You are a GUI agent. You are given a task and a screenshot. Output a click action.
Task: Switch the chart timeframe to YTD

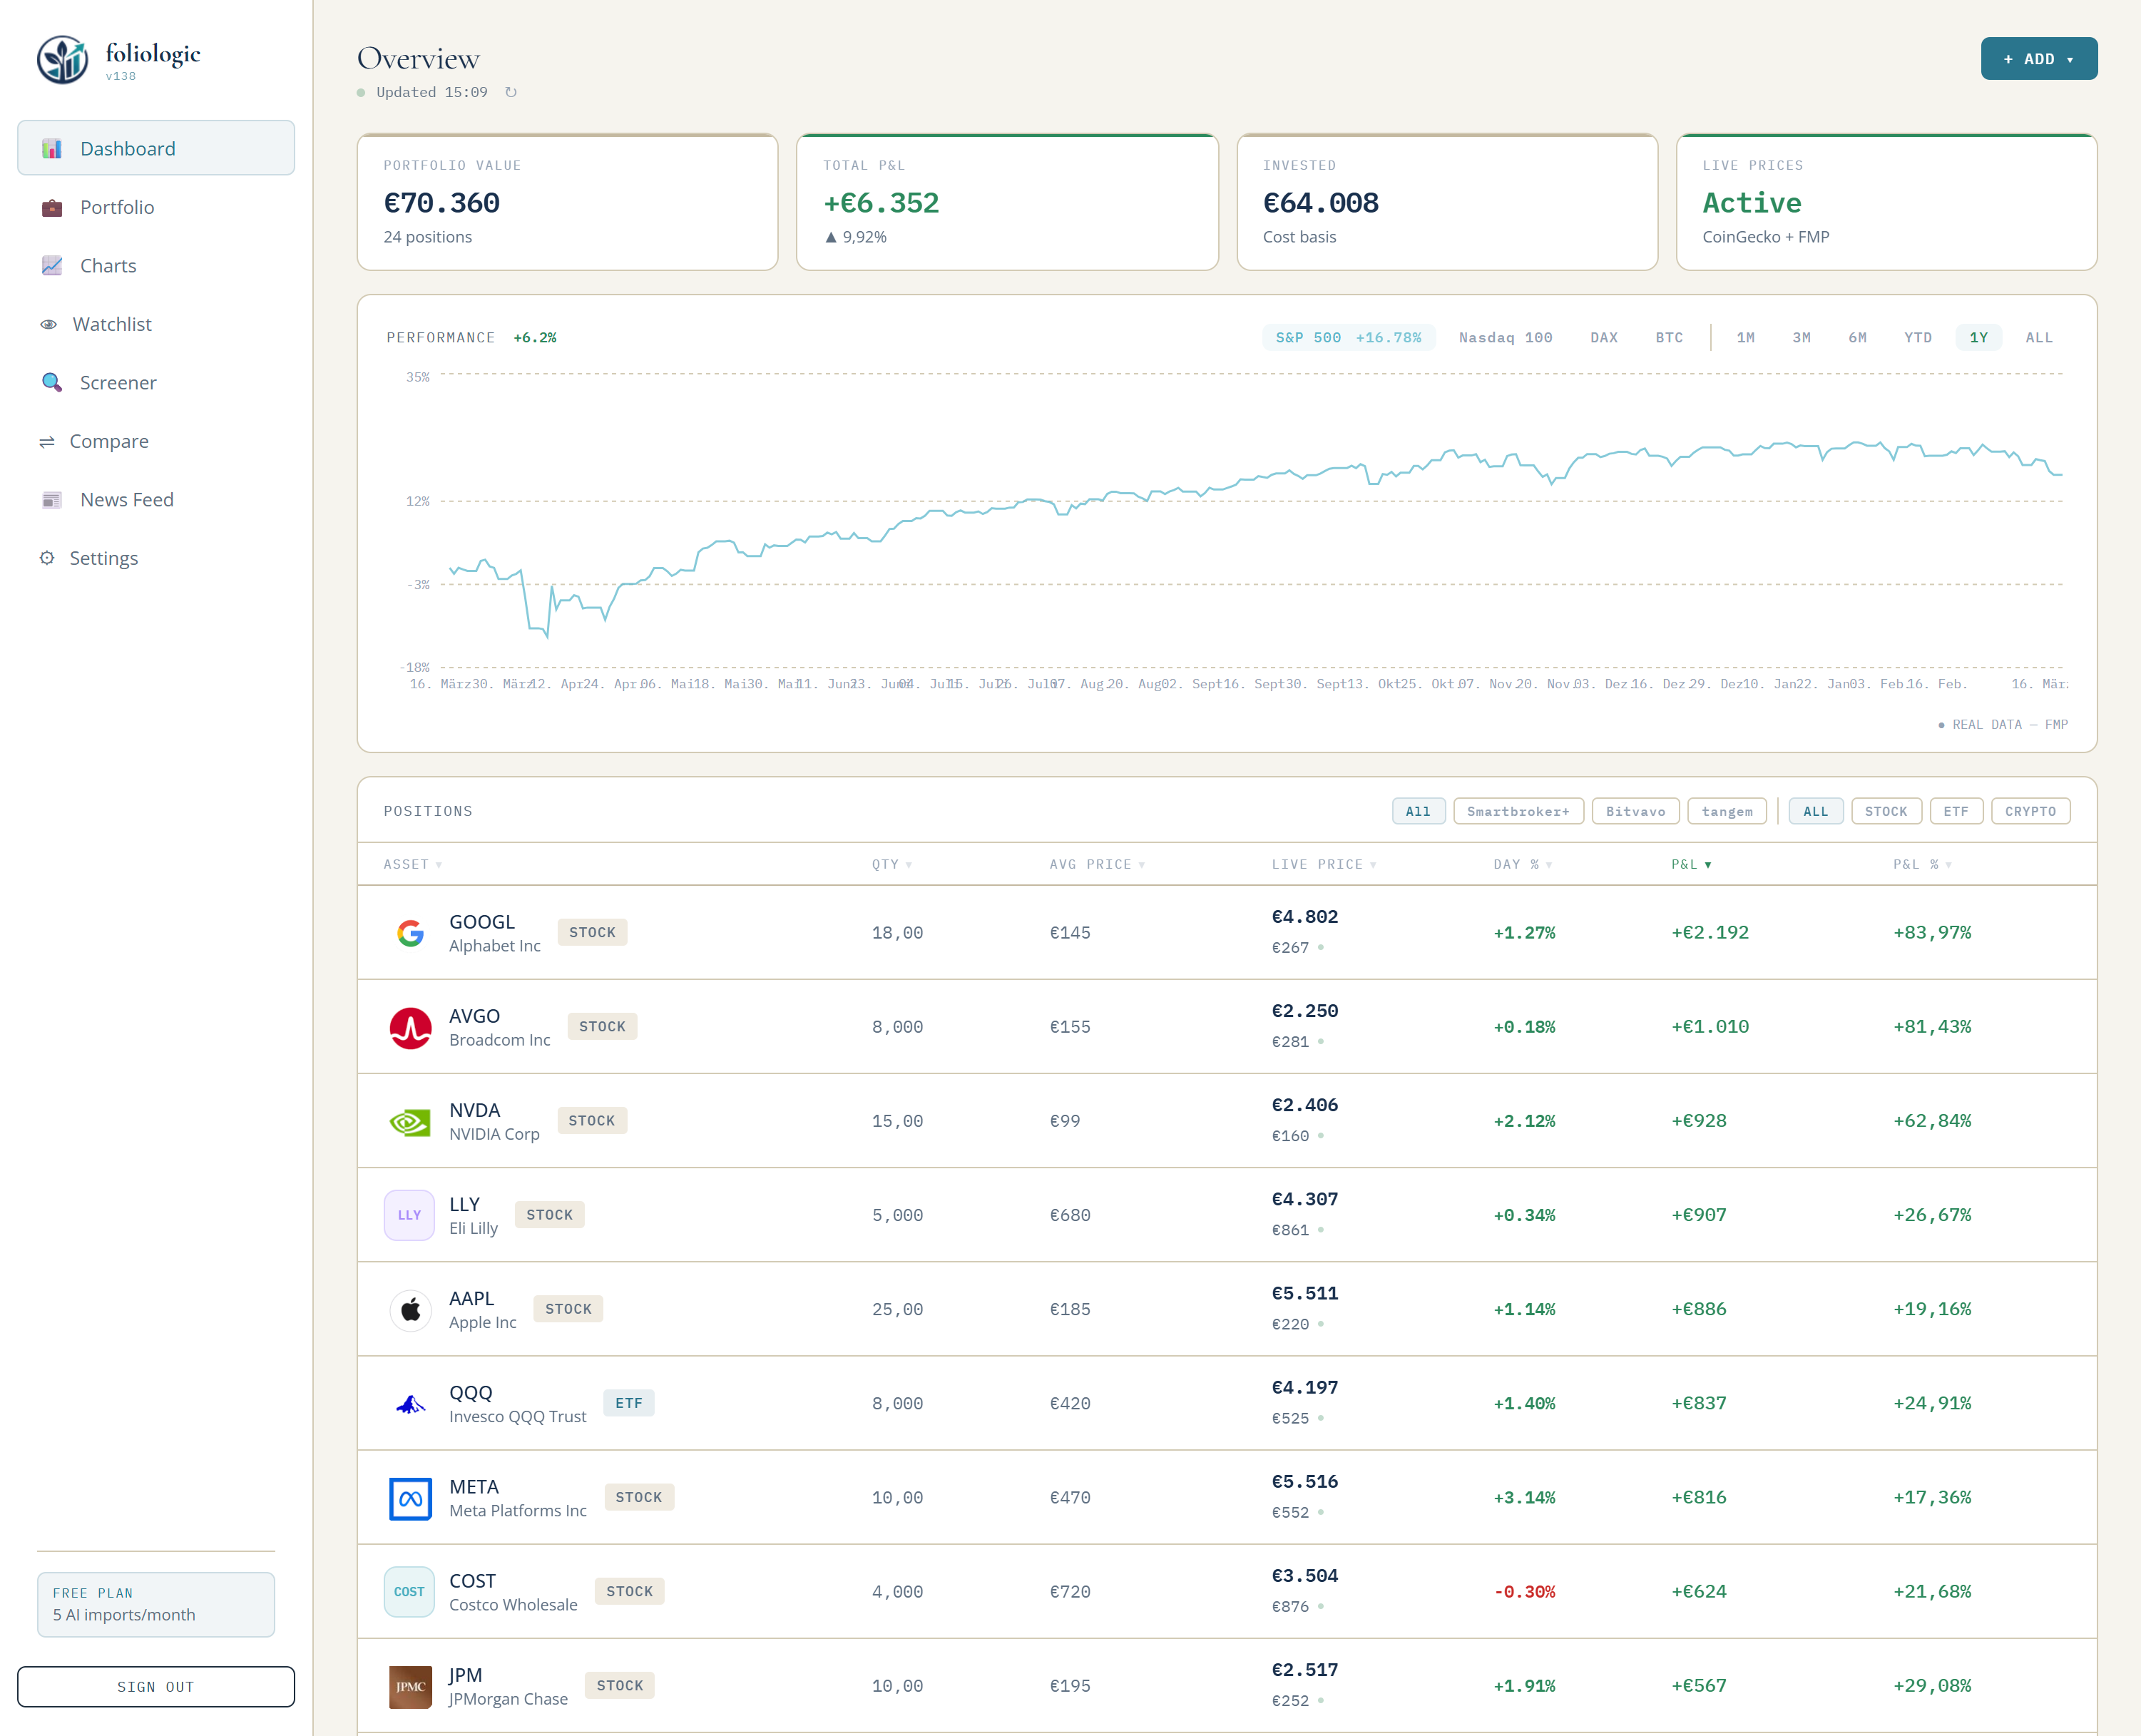(x=1918, y=337)
